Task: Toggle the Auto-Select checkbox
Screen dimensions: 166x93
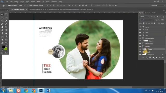Action: (9, 5)
